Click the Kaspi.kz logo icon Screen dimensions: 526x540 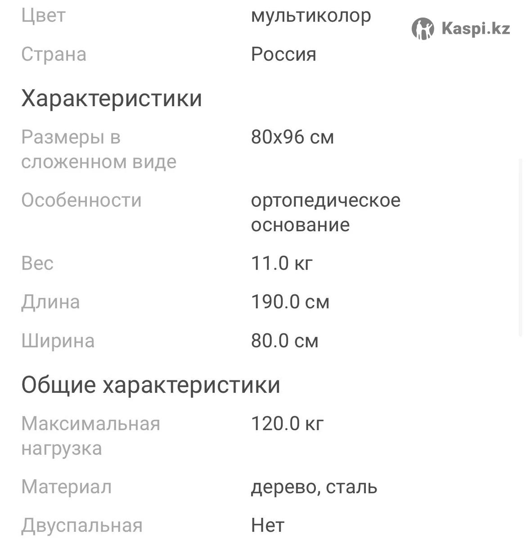tap(423, 29)
